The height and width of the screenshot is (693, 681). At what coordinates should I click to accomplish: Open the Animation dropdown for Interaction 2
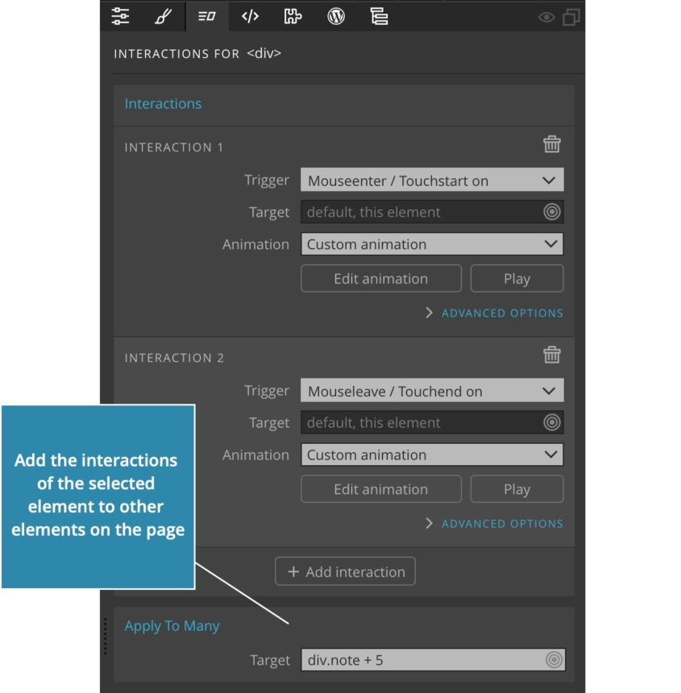432,454
